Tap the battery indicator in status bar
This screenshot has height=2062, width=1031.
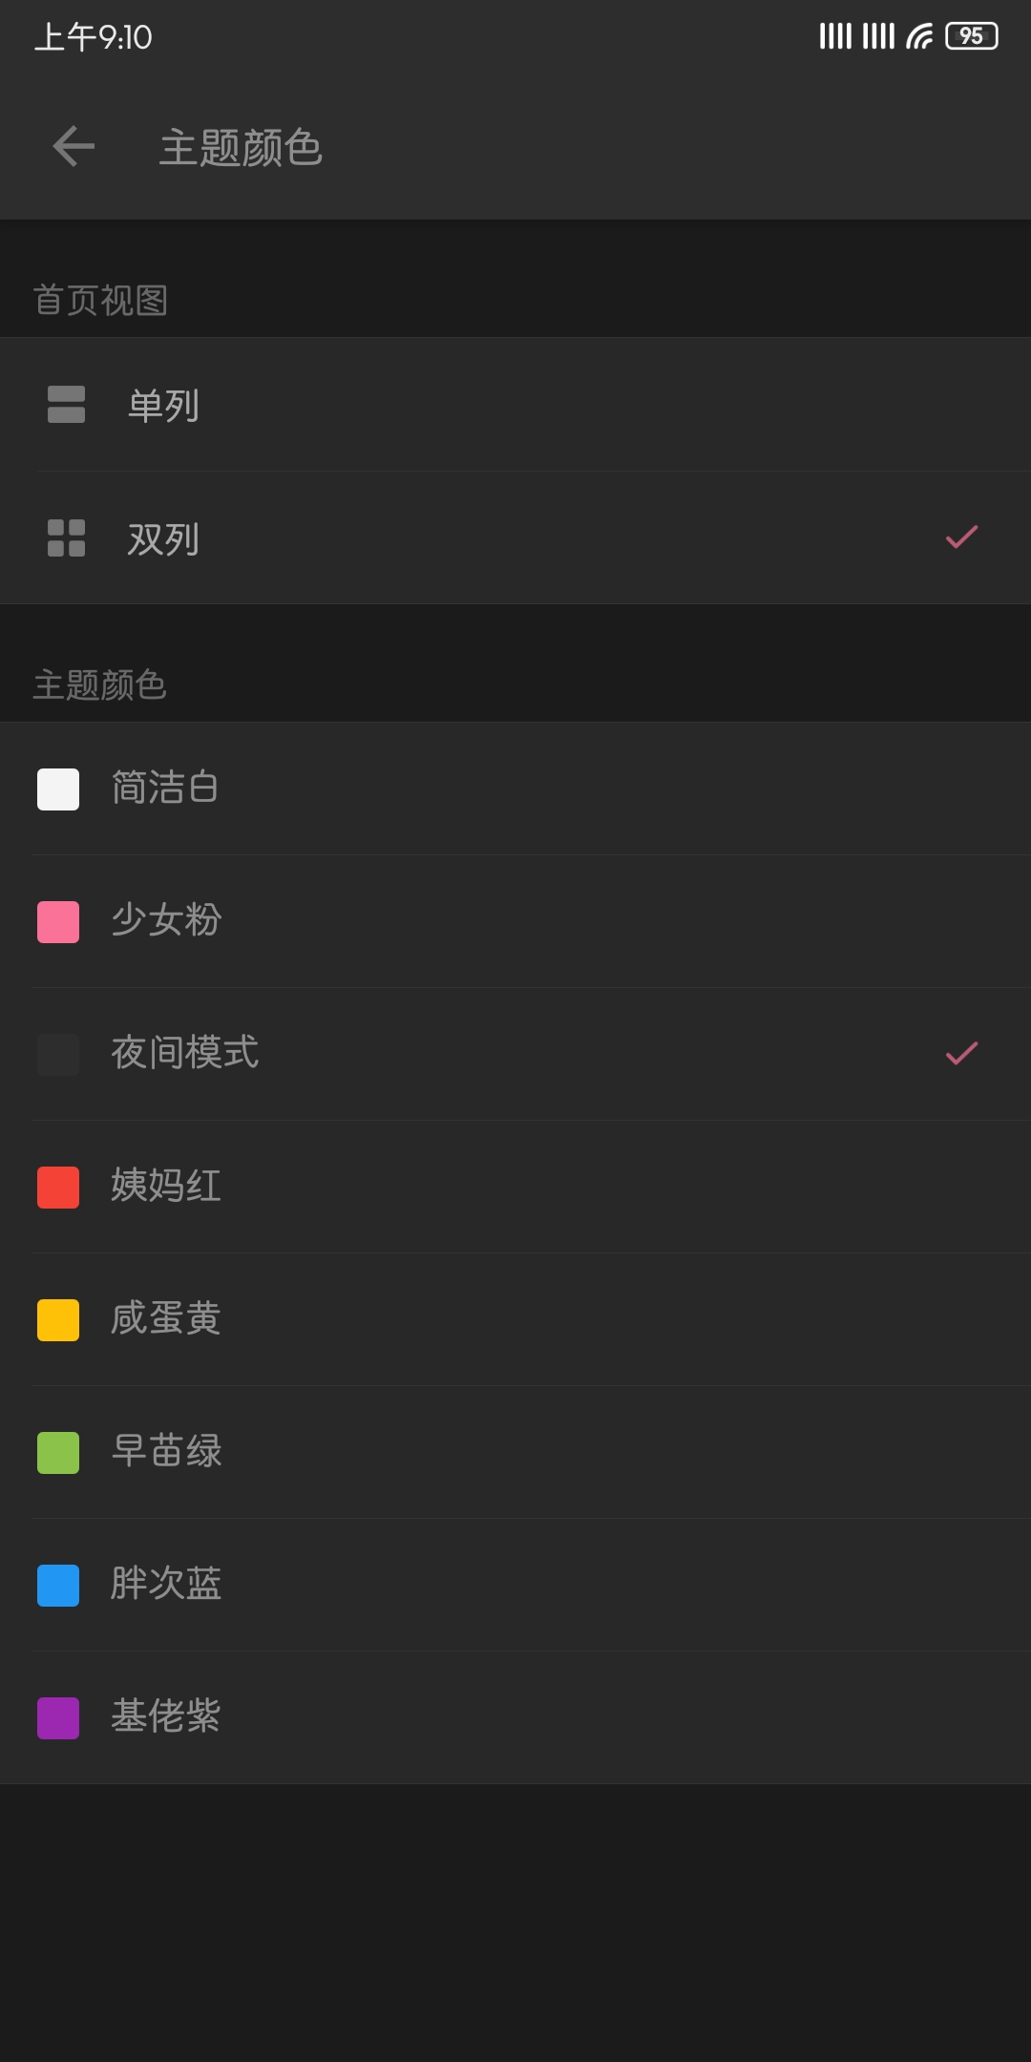[971, 36]
